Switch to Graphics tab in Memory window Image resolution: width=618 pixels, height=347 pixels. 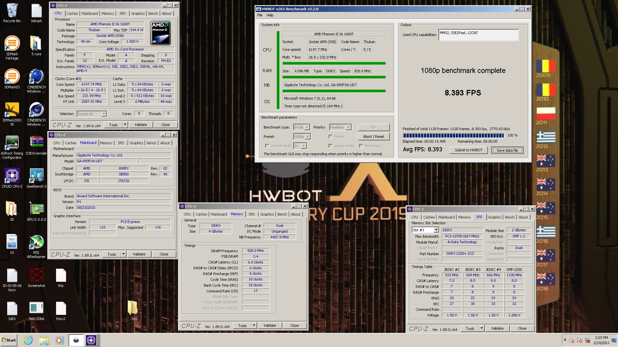tap(267, 214)
